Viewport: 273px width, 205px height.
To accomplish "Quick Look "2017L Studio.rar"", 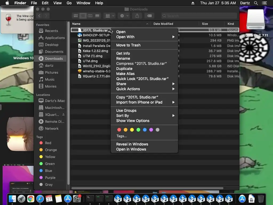I will pyautogui.click(x=144, y=79).
